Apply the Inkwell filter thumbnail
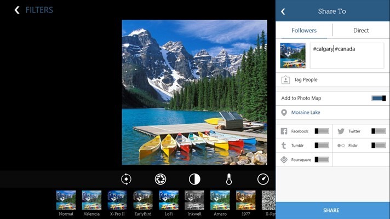The height and width of the screenshot is (219, 390). point(194,200)
